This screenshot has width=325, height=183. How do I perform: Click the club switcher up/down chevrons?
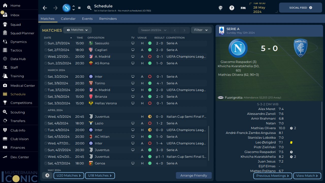coord(74,8)
